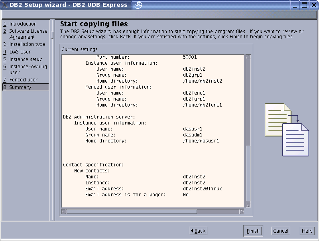Close the DB2 Setup wizard window

pos(314,5)
